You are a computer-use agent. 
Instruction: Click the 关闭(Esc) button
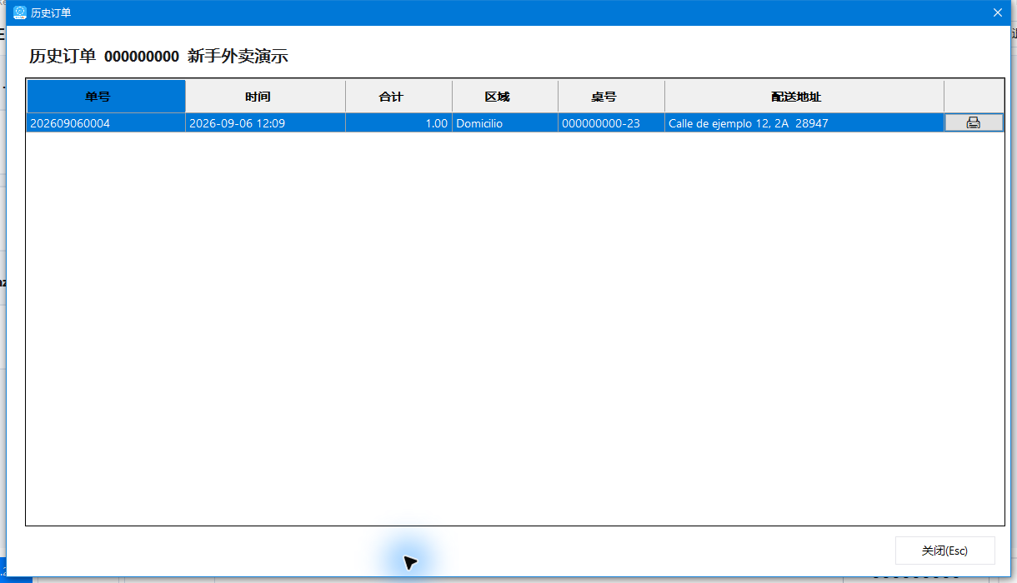[944, 551]
